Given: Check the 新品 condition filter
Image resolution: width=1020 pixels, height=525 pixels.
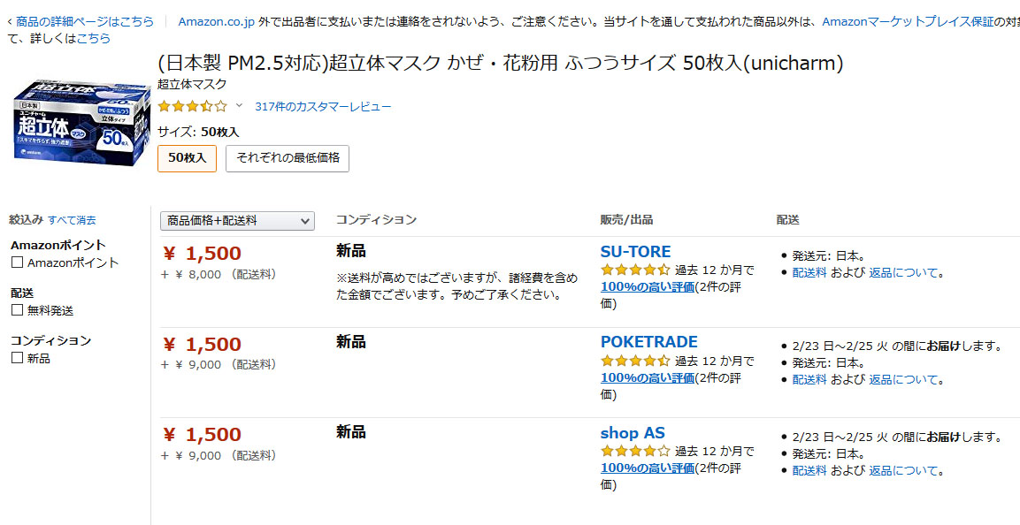Looking at the screenshot, I should [17, 358].
